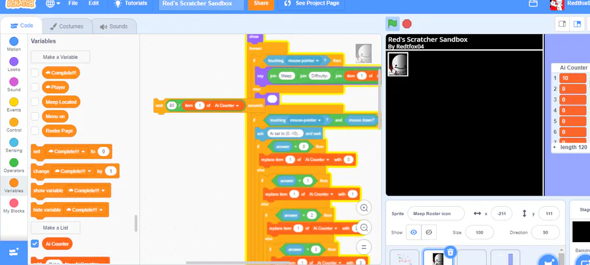Select the Motion block category

14,44
